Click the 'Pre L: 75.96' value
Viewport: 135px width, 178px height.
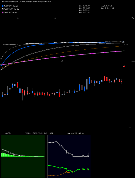coord(84,10)
